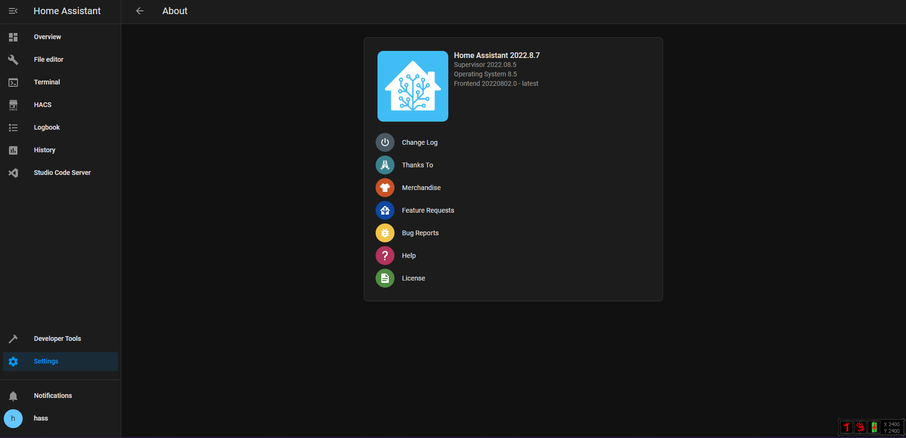
Task: Click the red hand overlay icon
Action: 860,427
